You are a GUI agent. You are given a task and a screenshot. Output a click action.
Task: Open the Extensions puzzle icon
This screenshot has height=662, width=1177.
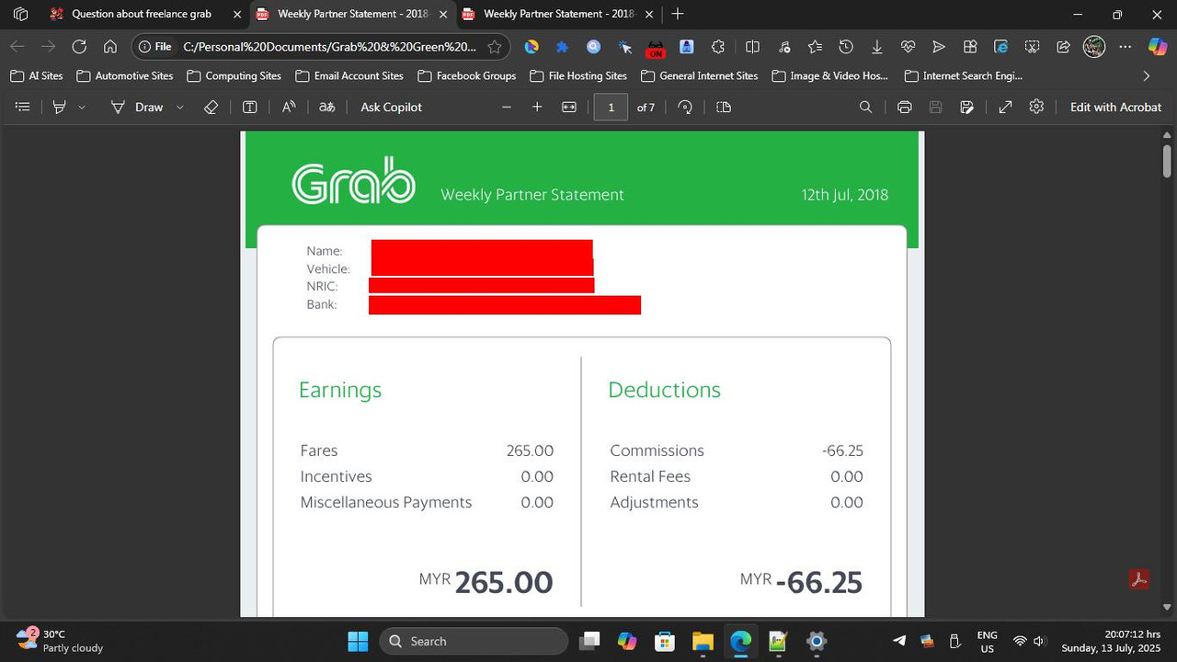tap(718, 47)
